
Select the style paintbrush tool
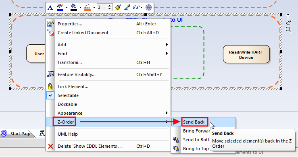tap(118, 7)
